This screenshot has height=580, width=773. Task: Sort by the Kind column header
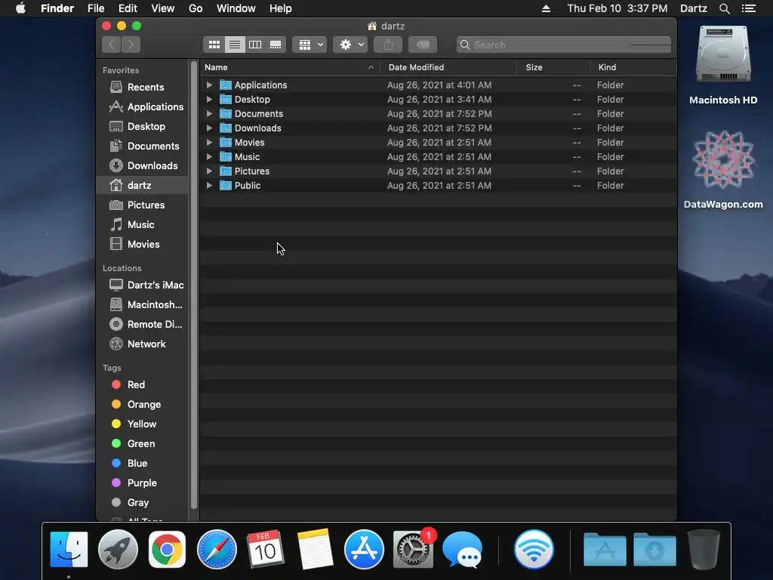pos(633,67)
